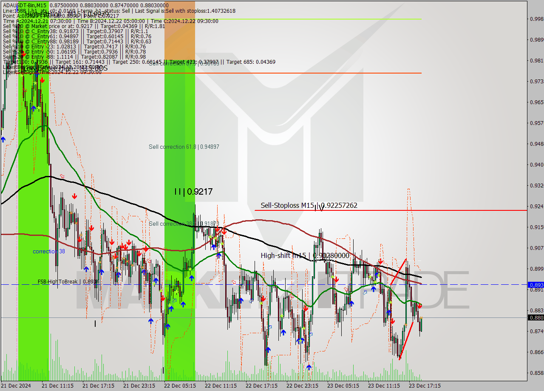Click the 'C_Entry88: 0.98189' sell entry line
This screenshot has width=544, height=391.
click(77, 41)
